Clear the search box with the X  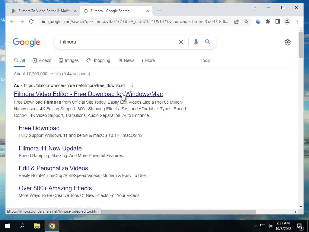click(x=181, y=42)
